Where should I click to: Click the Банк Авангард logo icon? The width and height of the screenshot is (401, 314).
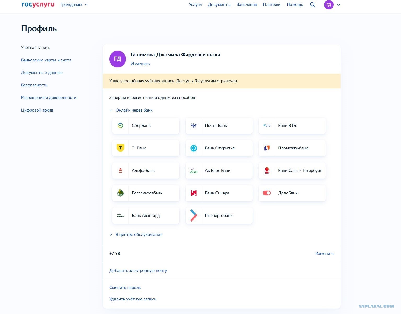pos(121,216)
